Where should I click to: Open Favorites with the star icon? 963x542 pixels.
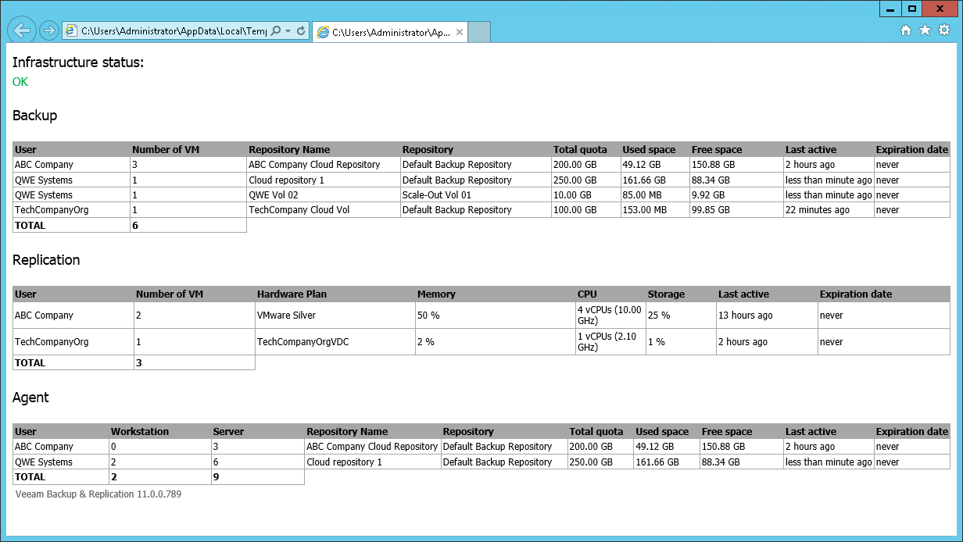[x=925, y=30]
